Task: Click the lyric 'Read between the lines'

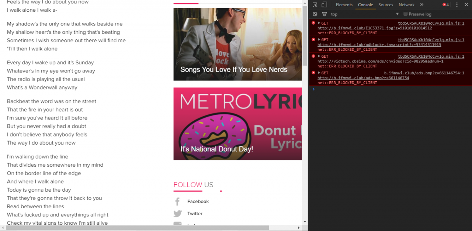Action: (x=35, y=206)
